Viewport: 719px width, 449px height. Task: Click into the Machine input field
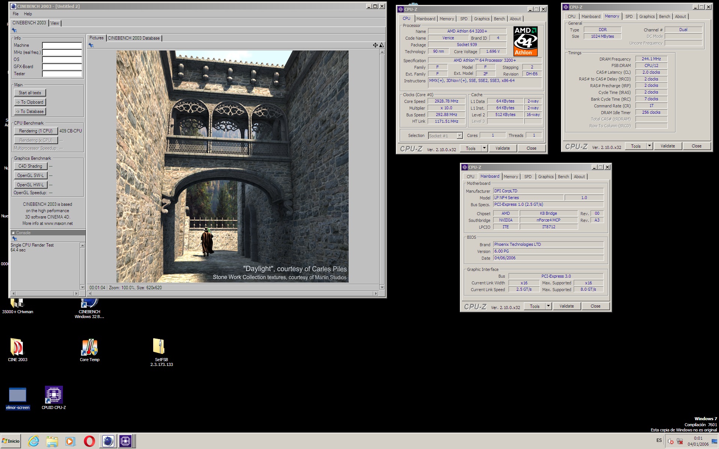(x=62, y=45)
